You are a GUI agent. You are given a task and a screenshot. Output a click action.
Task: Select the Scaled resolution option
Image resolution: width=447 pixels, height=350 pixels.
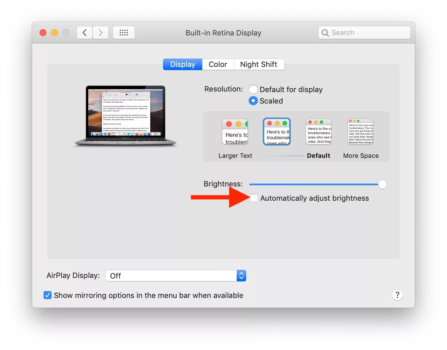(253, 101)
